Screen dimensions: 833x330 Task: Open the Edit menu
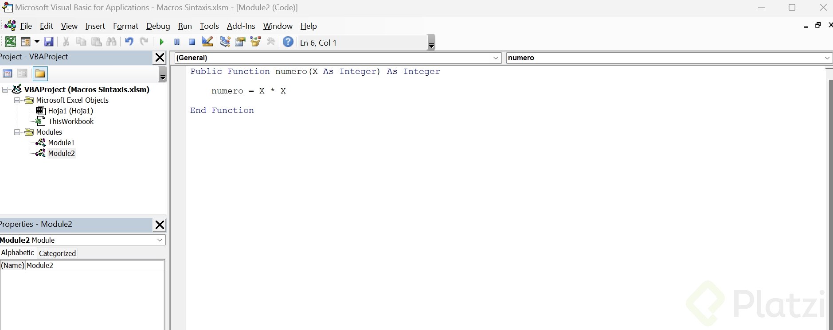[x=47, y=26]
